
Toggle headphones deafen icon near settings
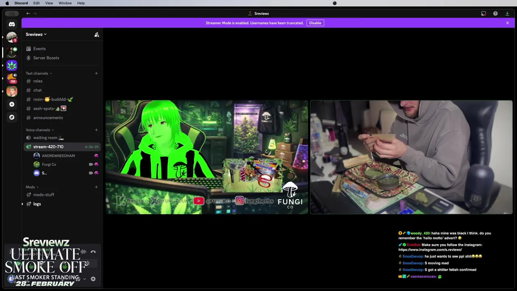[78, 279]
